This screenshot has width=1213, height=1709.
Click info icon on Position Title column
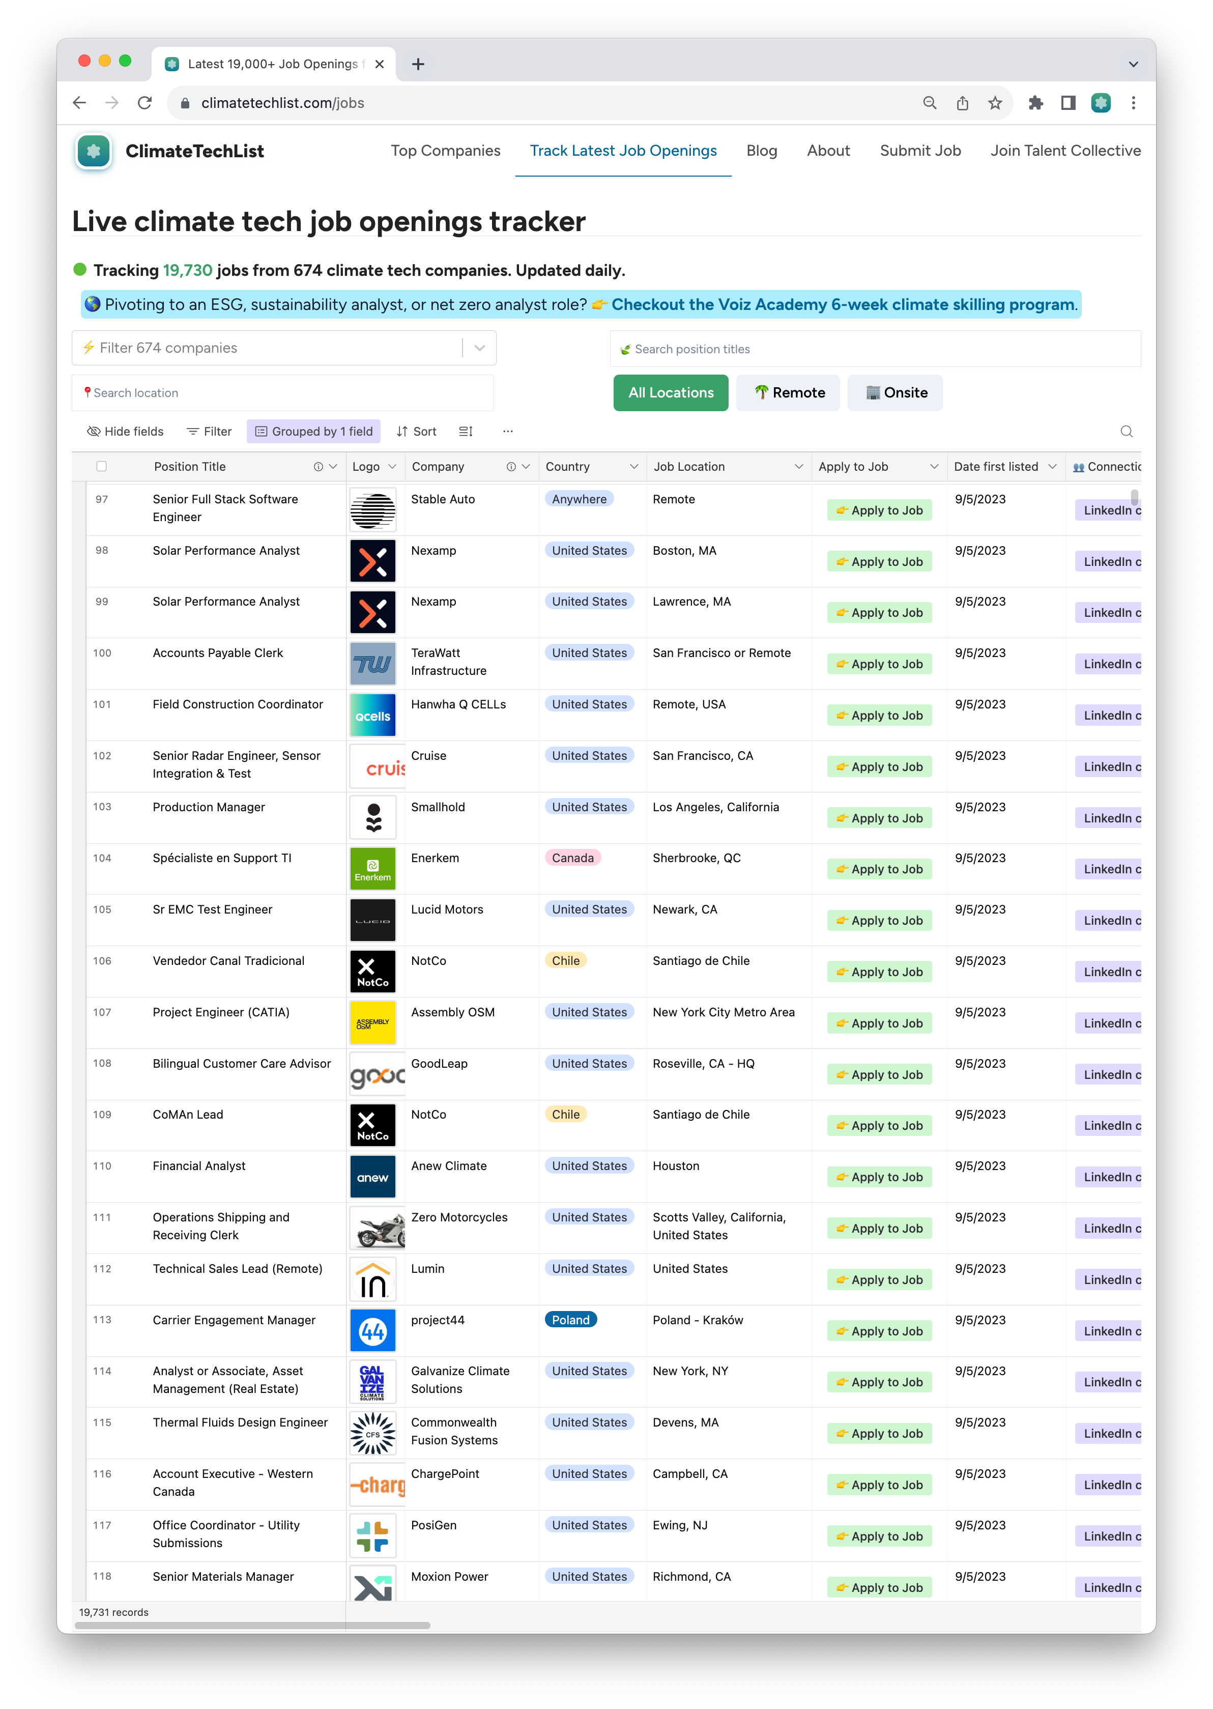318,466
